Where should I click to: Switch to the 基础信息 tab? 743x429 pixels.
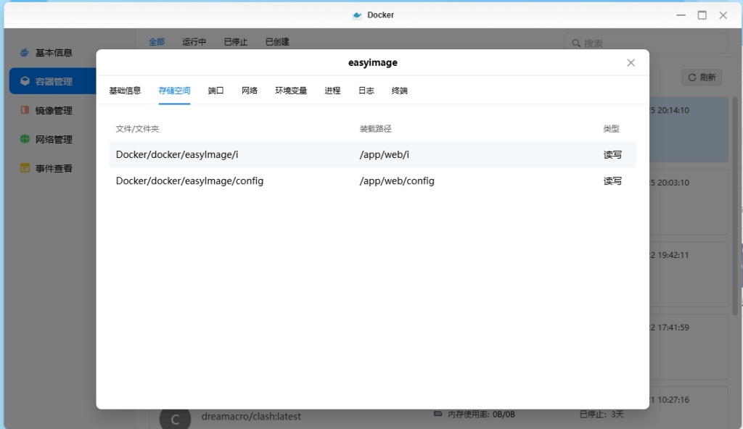[x=125, y=91]
